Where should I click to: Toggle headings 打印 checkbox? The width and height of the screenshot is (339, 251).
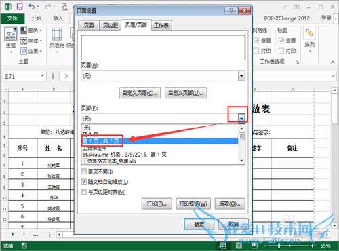coord(281,51)
